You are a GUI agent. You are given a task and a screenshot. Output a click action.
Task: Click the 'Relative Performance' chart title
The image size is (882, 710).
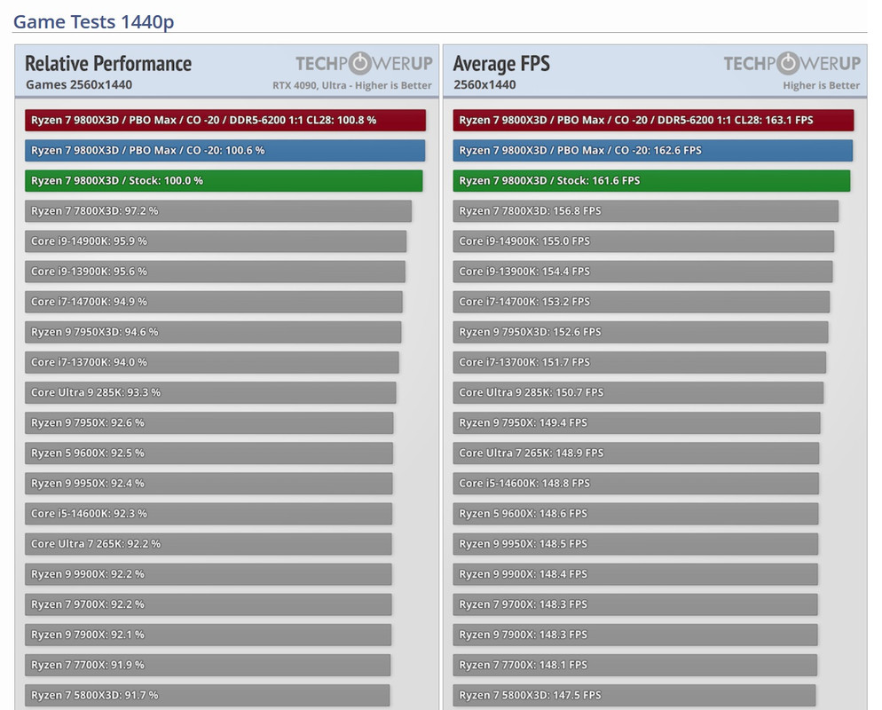point(108,64)
